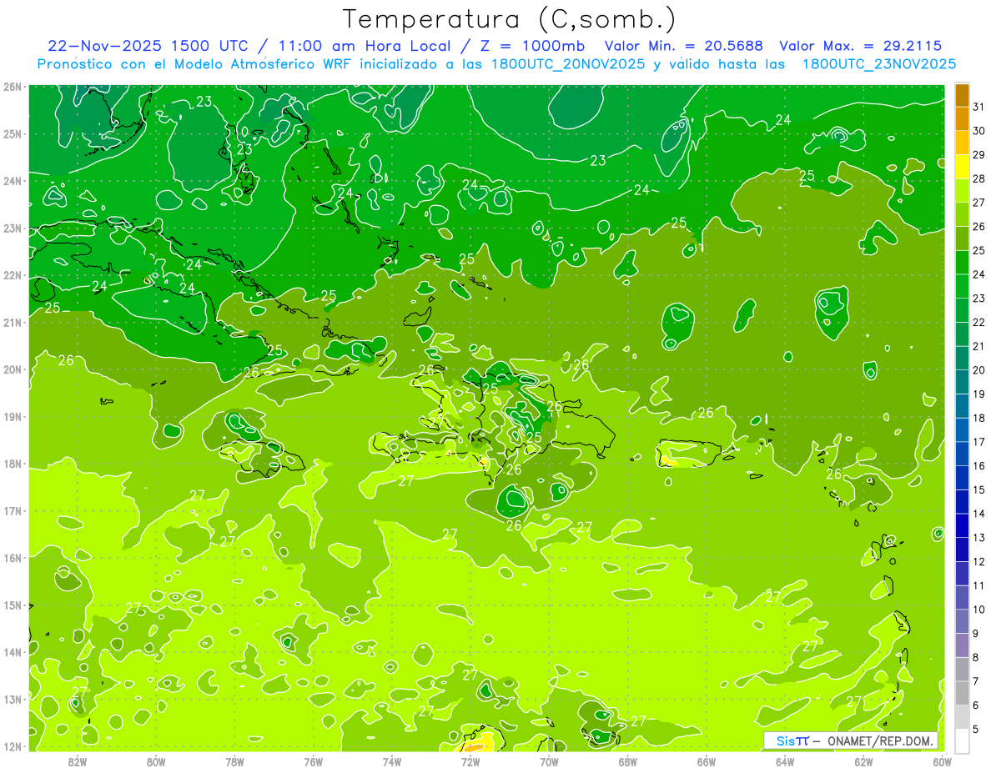Pick the dark blue swatch between 12 and 13

[962, 550]
